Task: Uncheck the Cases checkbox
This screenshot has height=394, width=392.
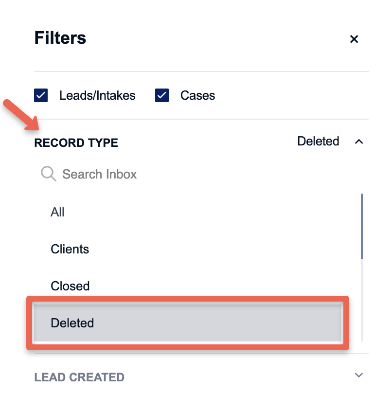Action: (162, 95)
